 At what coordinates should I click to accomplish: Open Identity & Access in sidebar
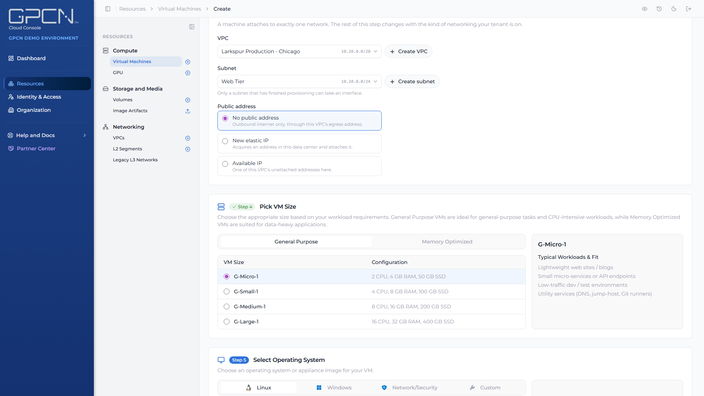coord(47,97)
